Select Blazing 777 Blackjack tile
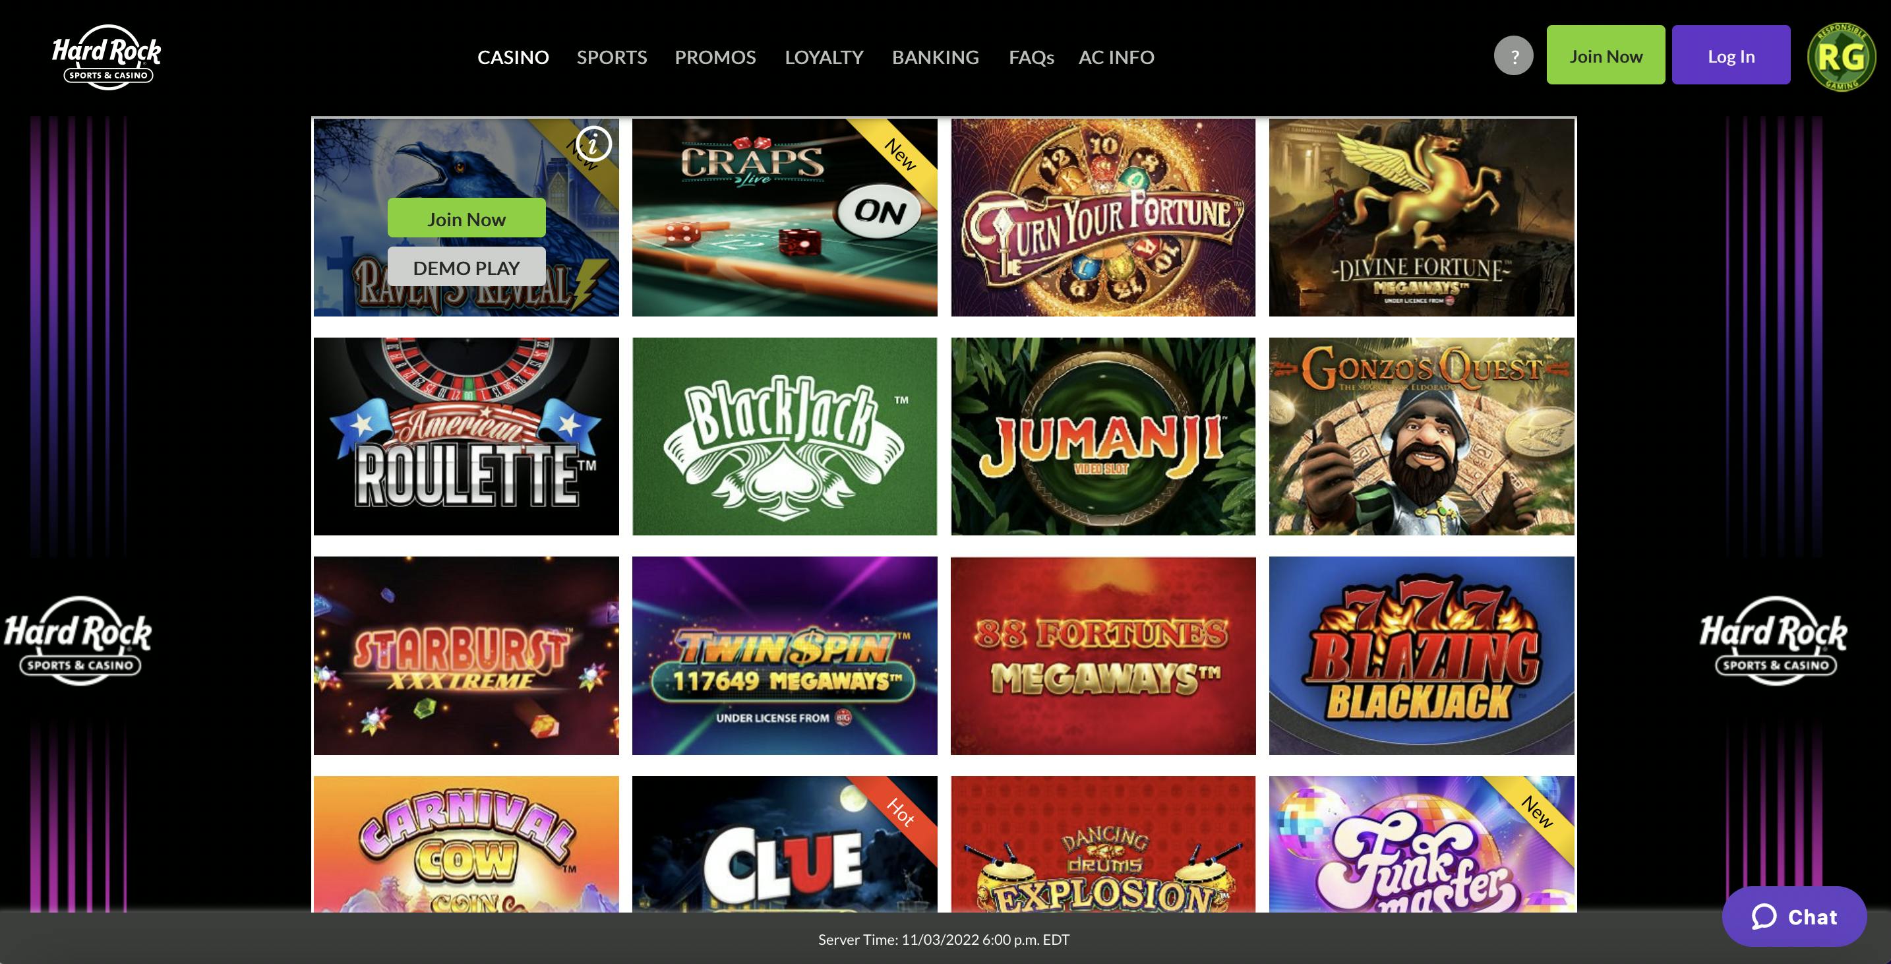This screenshot has height=964, width=1891. pyautogui.click(x=1421, y=655)
